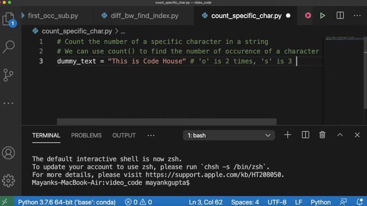Open the Source Control view
367x206 pixels.
[9, 75]
